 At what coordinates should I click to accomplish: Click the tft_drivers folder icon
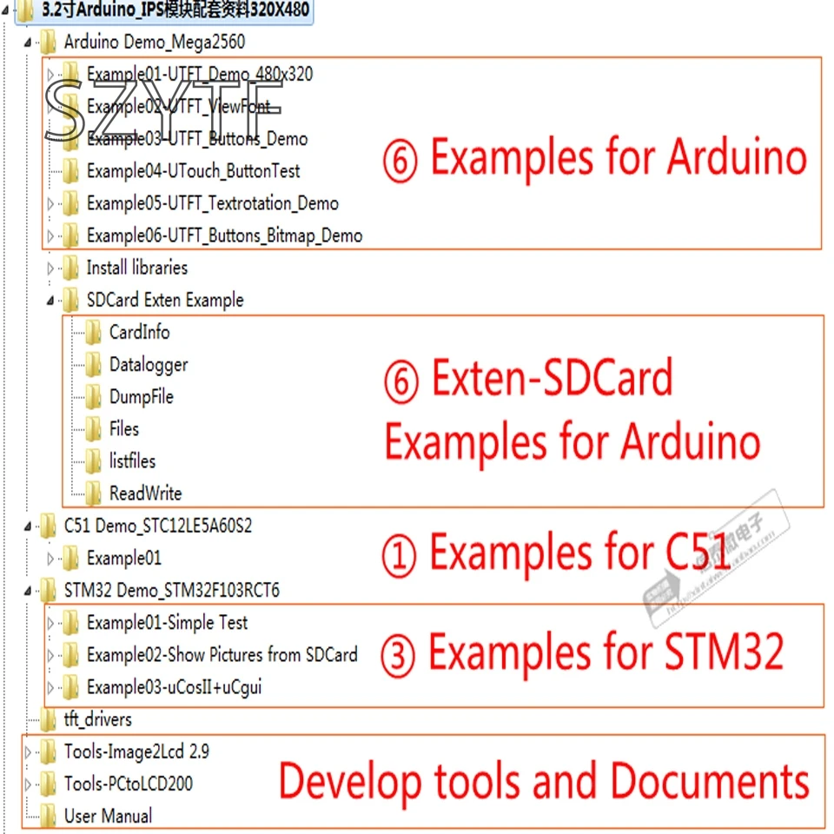point(48,719)
